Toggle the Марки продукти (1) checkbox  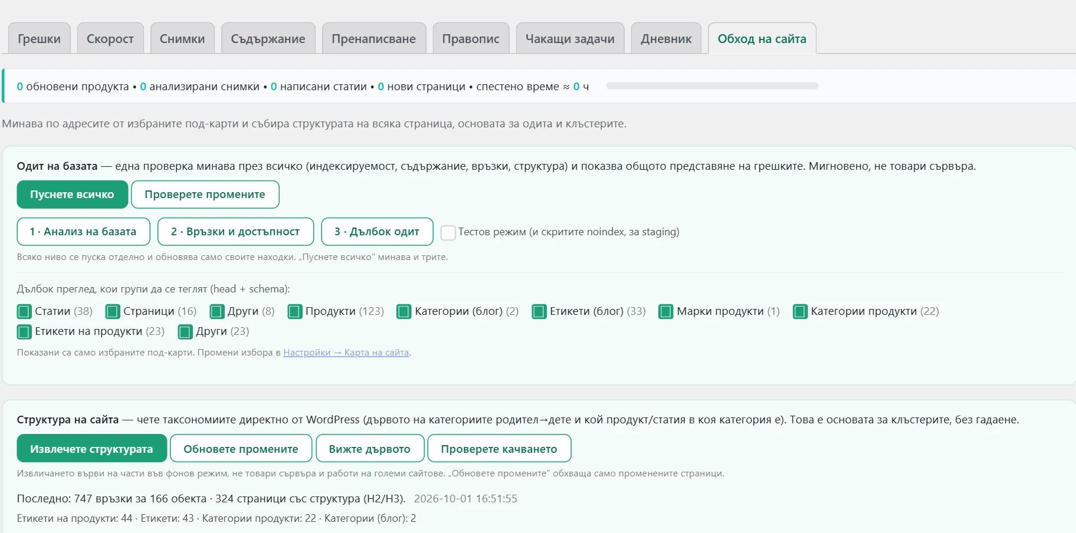pyautogui.click(x=666, y=311)
